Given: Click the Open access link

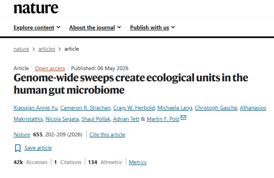Looking at the screenshot, I should [50, 68].
